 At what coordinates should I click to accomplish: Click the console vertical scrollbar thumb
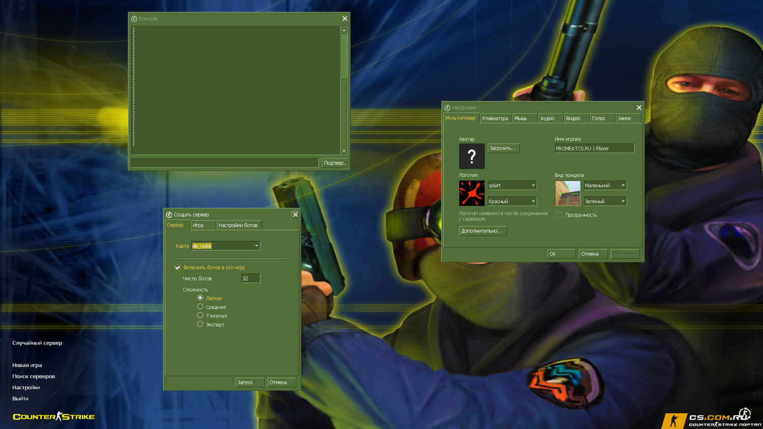point(344,56)
